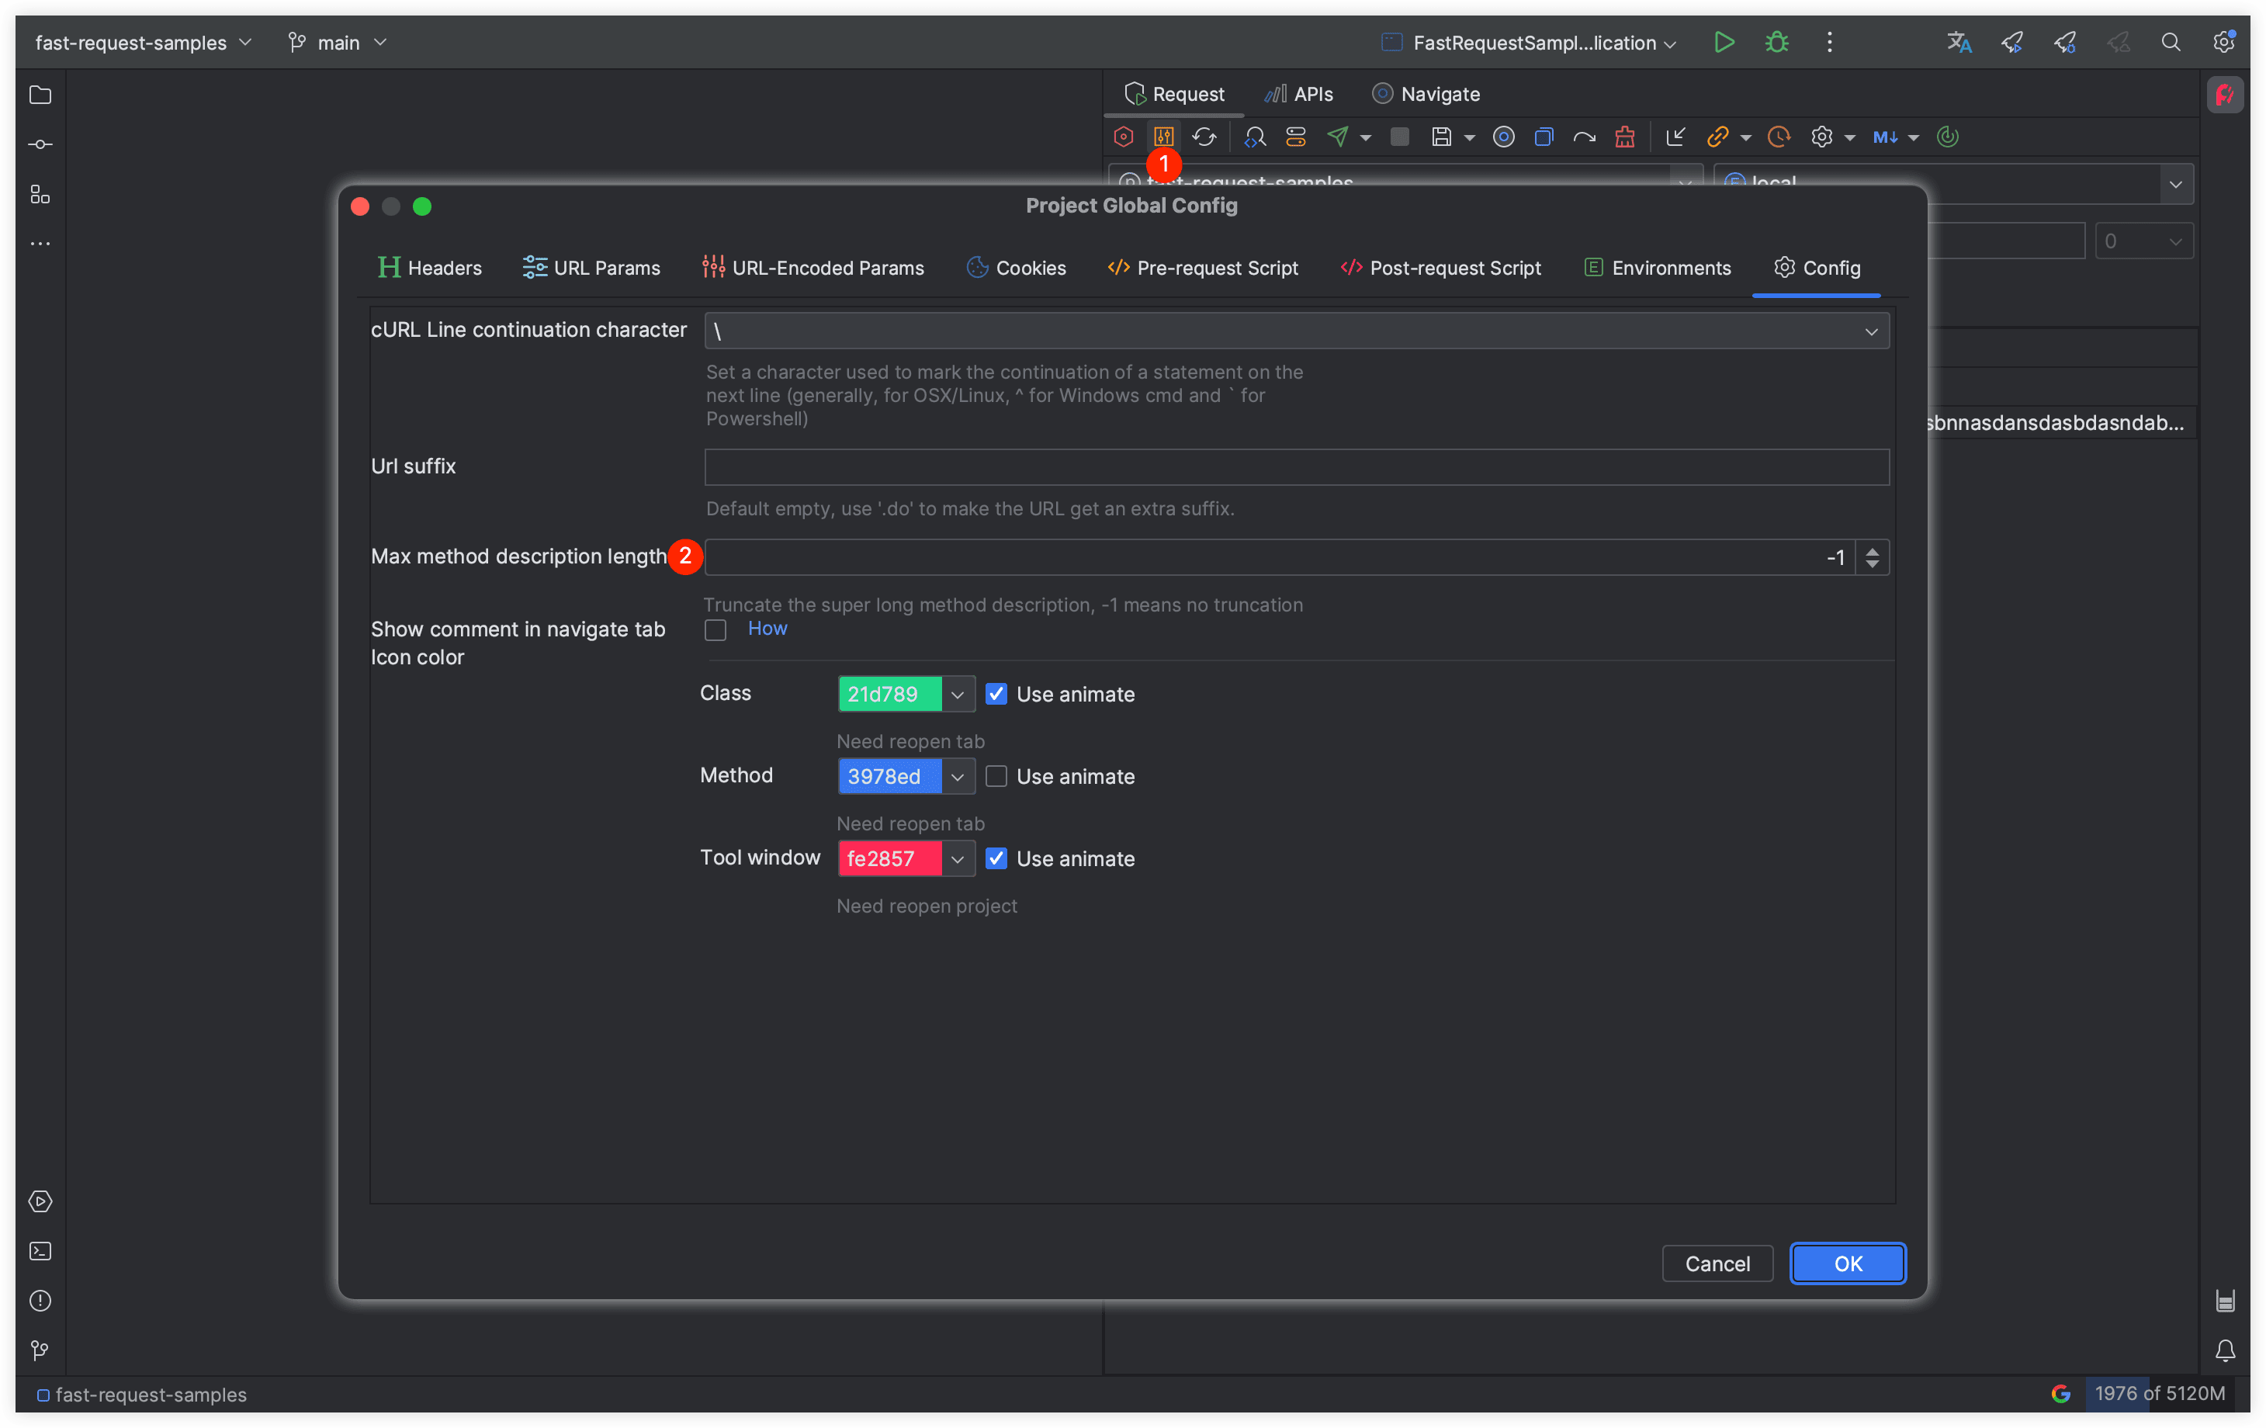Click the green Run button in toolbar
2266x1428 pixels.
click(x=1723, y=43)
